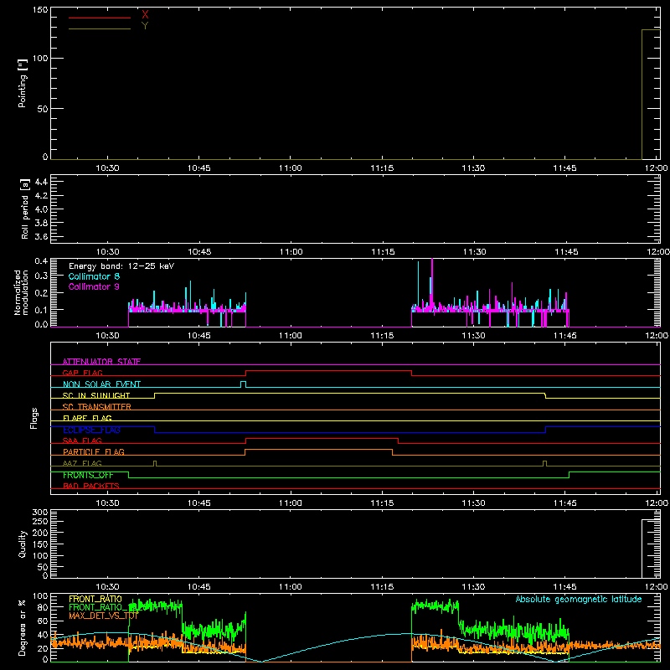Click the 250 tick on Quality axis
This screenshot has width=670, height=670.
(x=40, y=521)
